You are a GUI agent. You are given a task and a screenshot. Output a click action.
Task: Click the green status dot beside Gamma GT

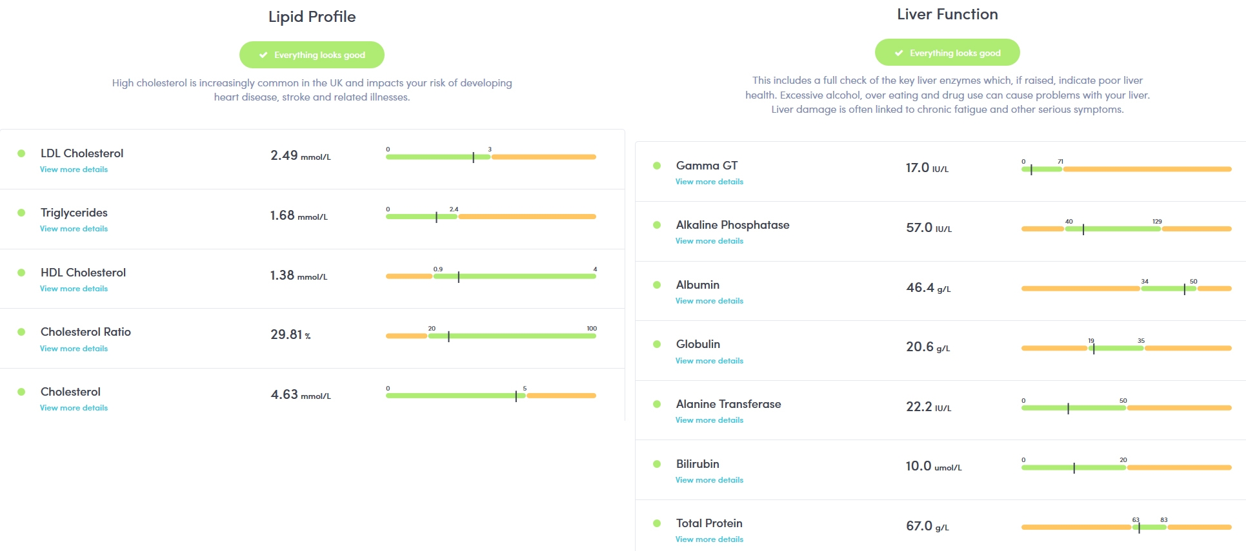[x=657, y=166]
